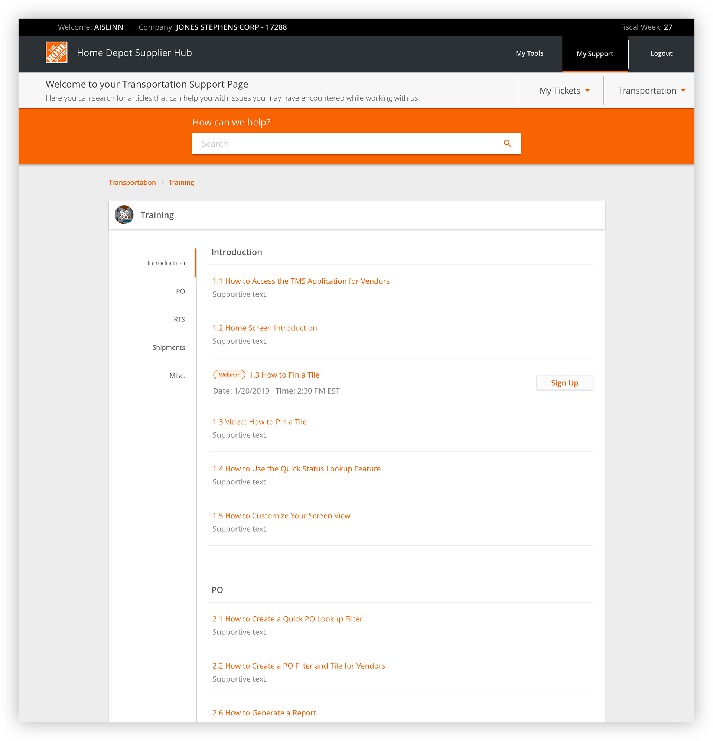Image resolution: width=713 pixels, height=741 pixels.
Task: Click the Home Depot Supplier Hub title
Action: tap(134, 53)
